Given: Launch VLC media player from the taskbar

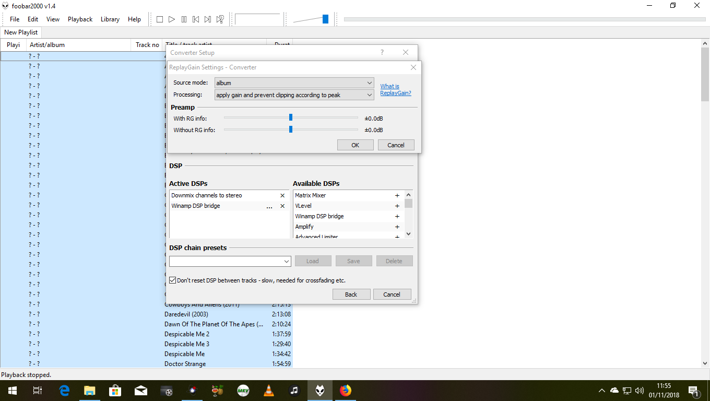Looking at the screenshot, I should [x=269, y=390].
